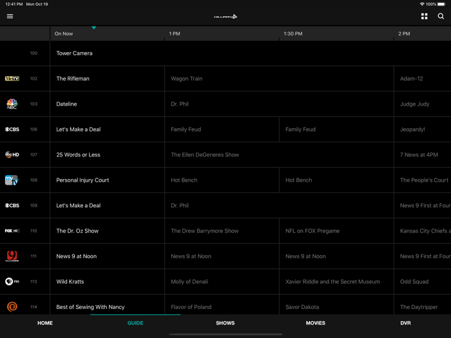The image size is (451, 338).
Task: Open Flavor of Poland listing
Action: (x=222, y=305)
